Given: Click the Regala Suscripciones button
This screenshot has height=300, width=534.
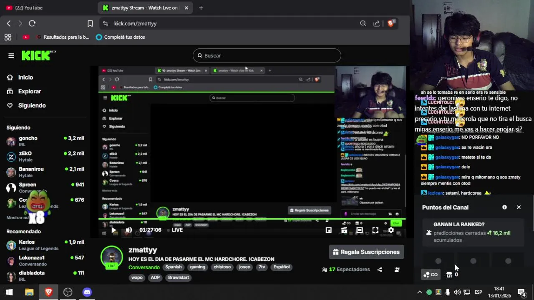Looking at the screenshot, I should coord(366,252).
